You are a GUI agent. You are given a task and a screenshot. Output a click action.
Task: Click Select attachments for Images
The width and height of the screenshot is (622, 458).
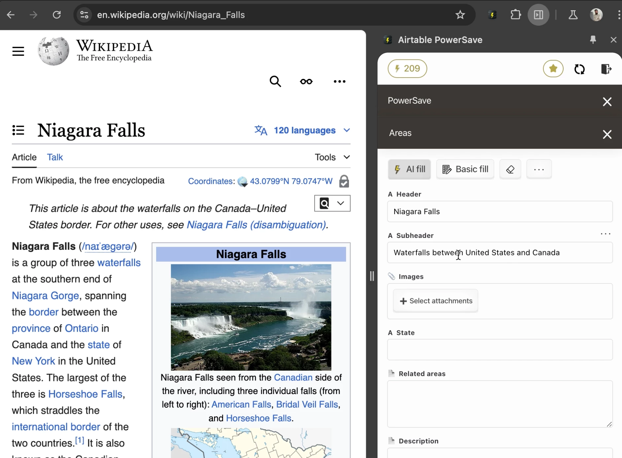tap(435, 301)
